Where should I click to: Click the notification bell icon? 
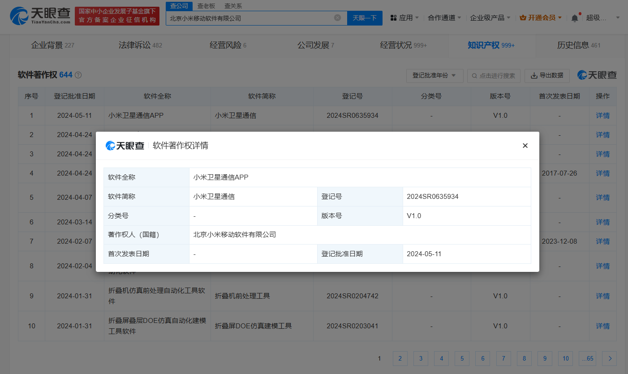tap(575, 17)
